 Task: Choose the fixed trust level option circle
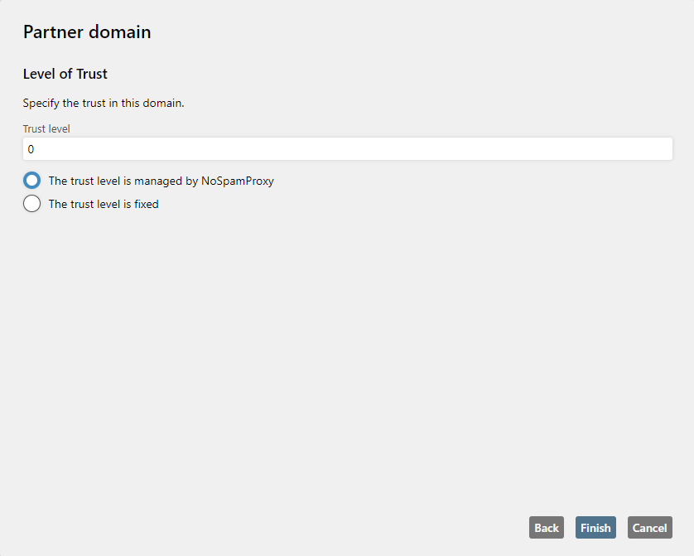[x=31, y=204]
